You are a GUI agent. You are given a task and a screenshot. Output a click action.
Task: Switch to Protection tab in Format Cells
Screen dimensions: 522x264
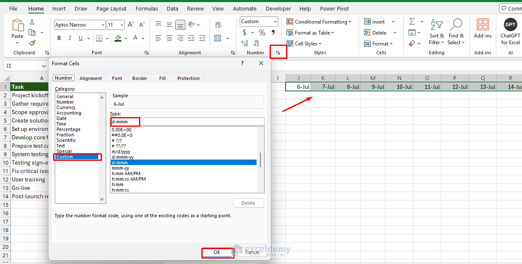188,78
